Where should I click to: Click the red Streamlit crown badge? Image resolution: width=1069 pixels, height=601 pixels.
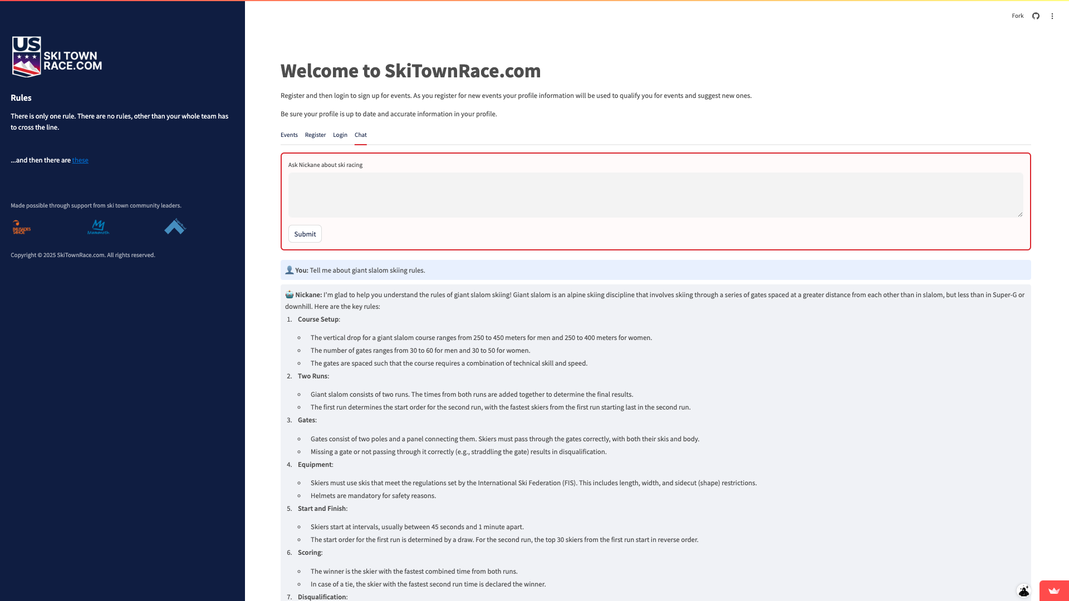(1053, 591)
